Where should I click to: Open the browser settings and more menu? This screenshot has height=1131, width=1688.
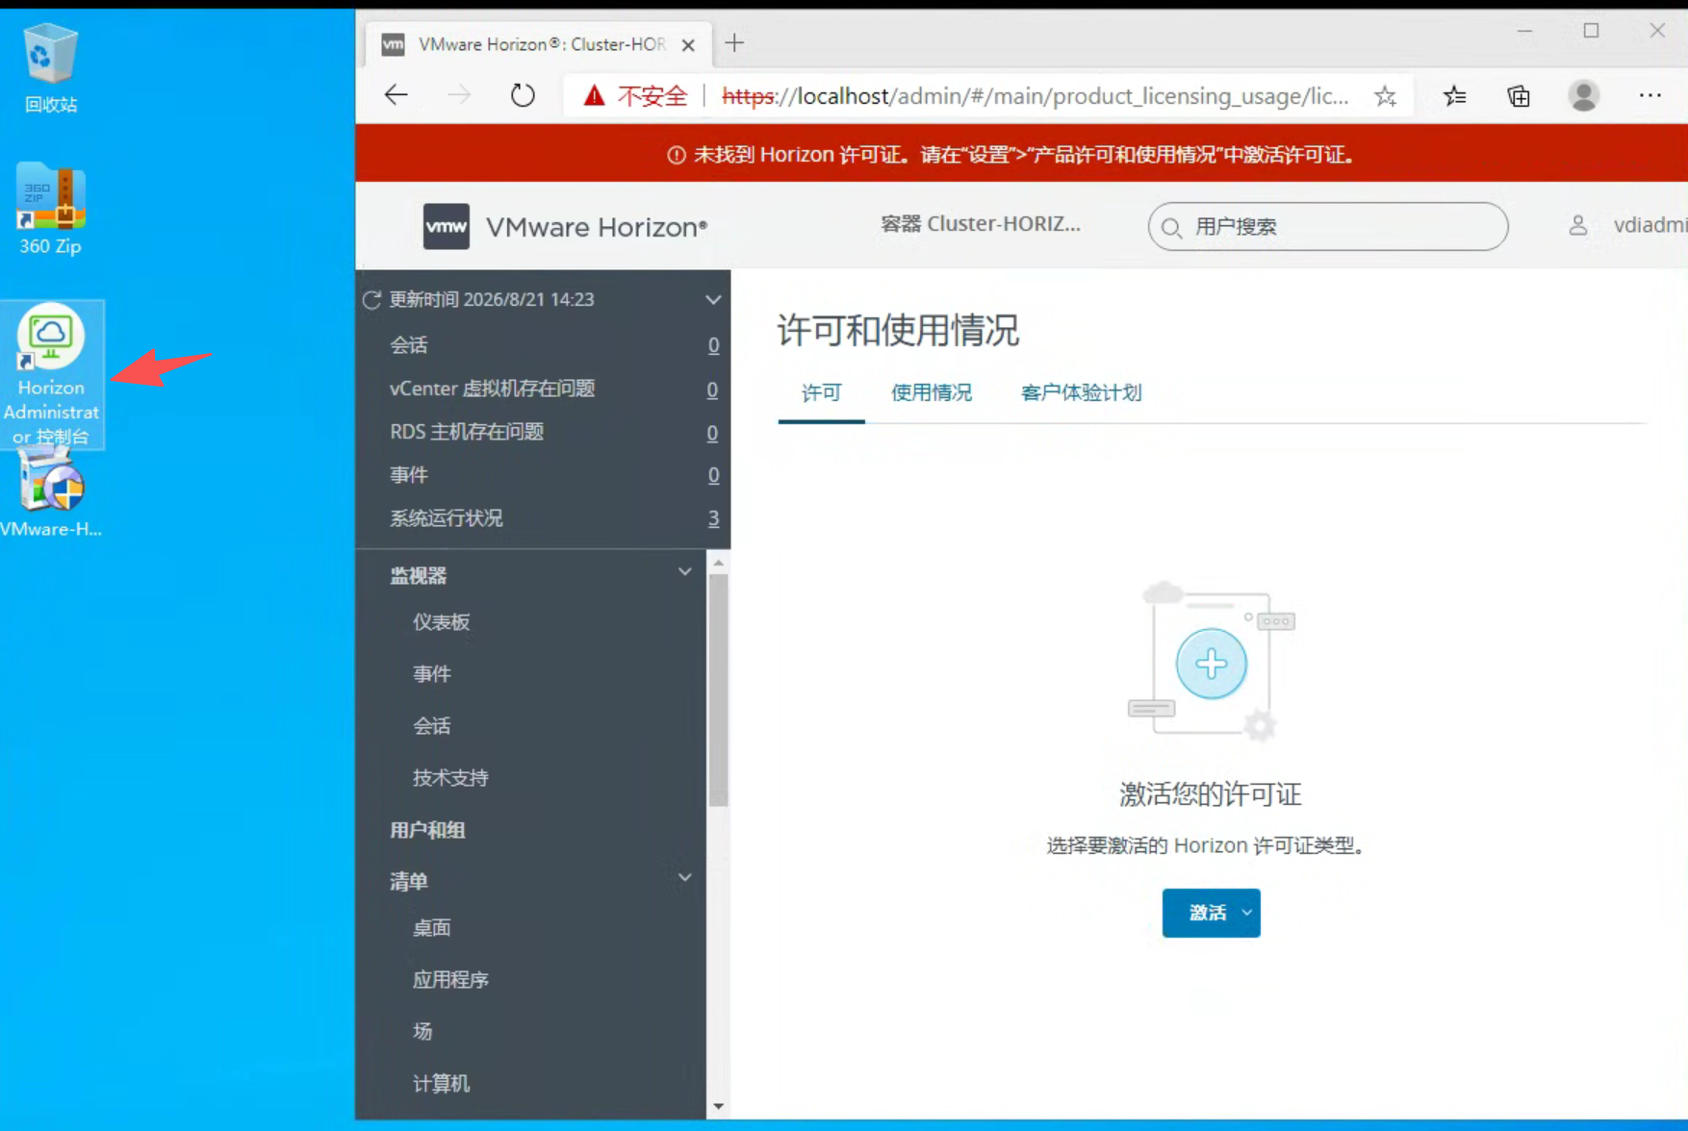pyautogui.click(x=1650, y=95)
